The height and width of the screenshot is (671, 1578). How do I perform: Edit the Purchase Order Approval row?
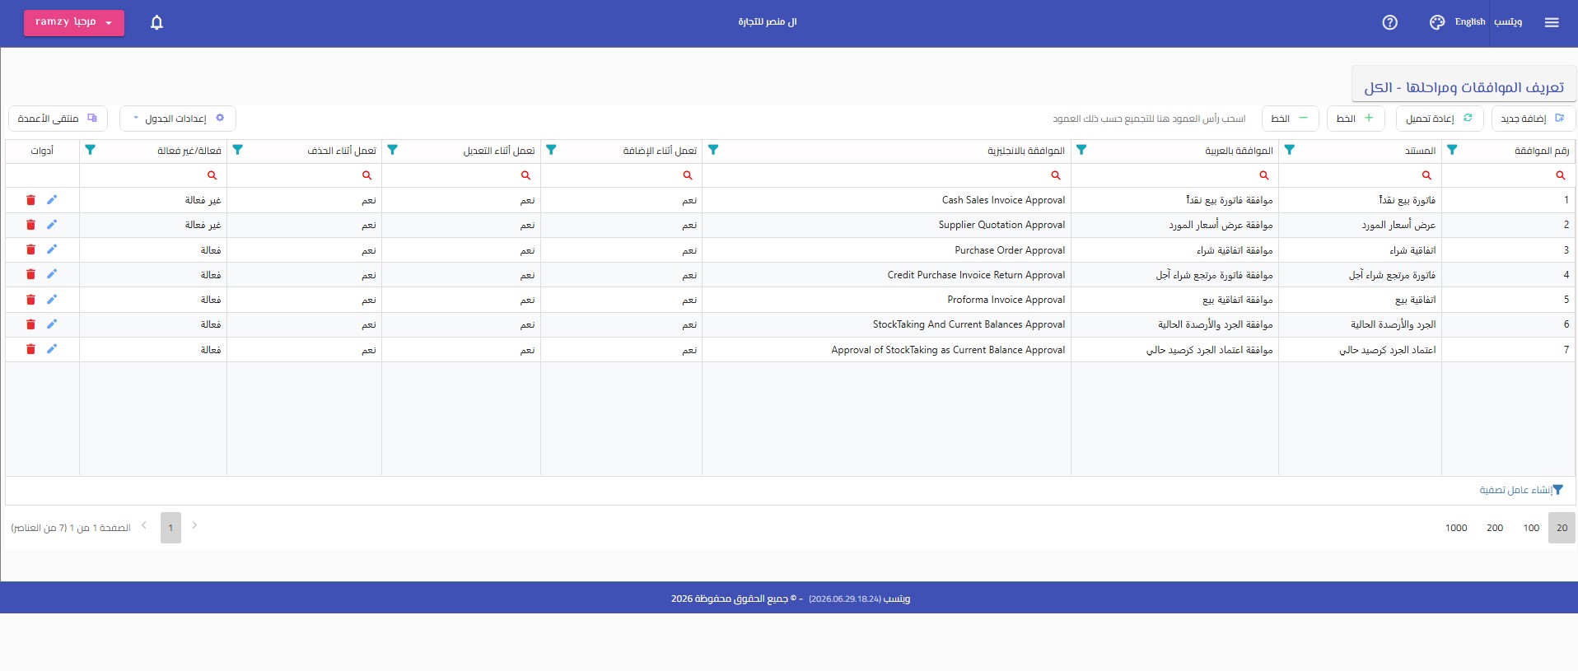pos(52,249)
